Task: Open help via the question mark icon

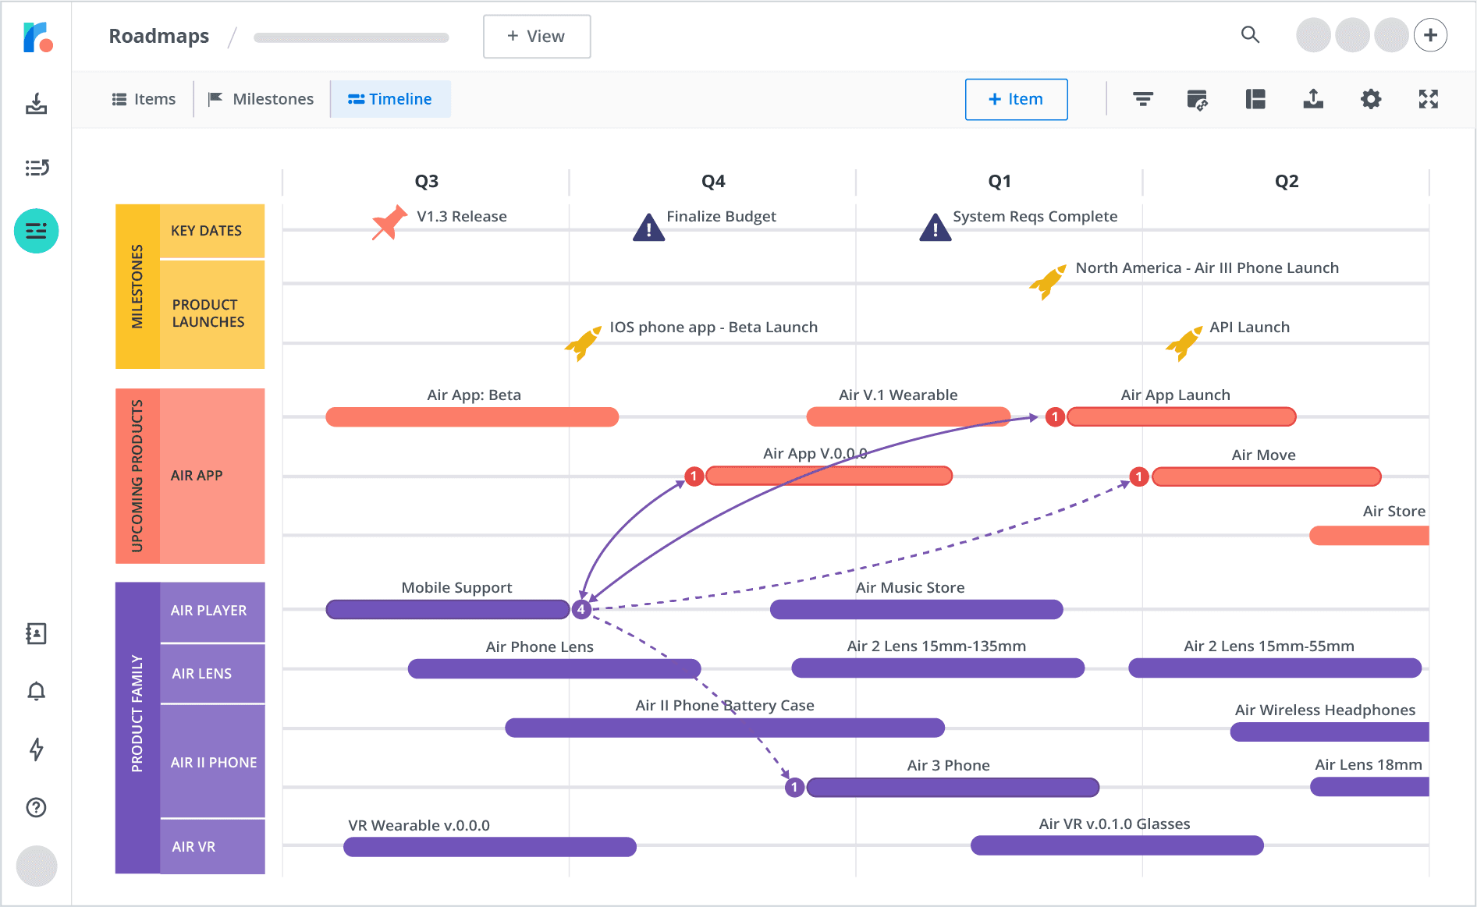Action: click(x=36, y=808)
